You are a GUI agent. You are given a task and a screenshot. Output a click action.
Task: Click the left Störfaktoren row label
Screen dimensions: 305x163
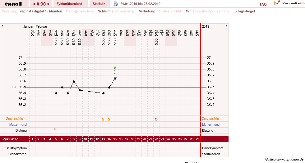(17, 154)
